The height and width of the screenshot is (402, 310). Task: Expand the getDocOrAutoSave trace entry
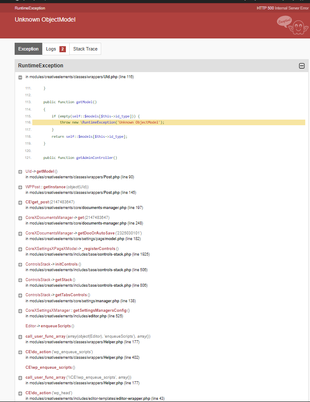[20, 234]
